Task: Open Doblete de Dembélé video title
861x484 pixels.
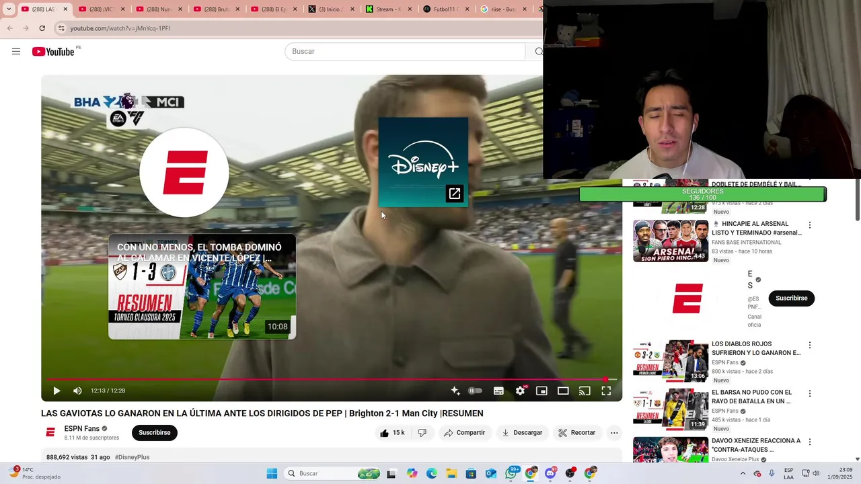Action: pos(756,184)
